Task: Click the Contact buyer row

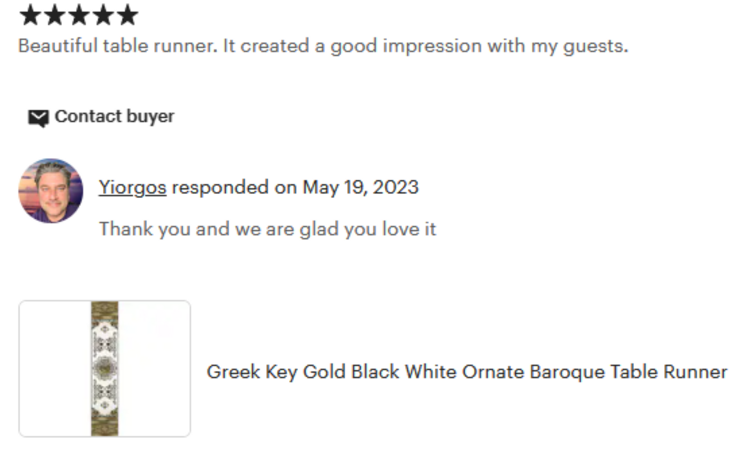Action: pyautogui.click(x=101, y=117)
